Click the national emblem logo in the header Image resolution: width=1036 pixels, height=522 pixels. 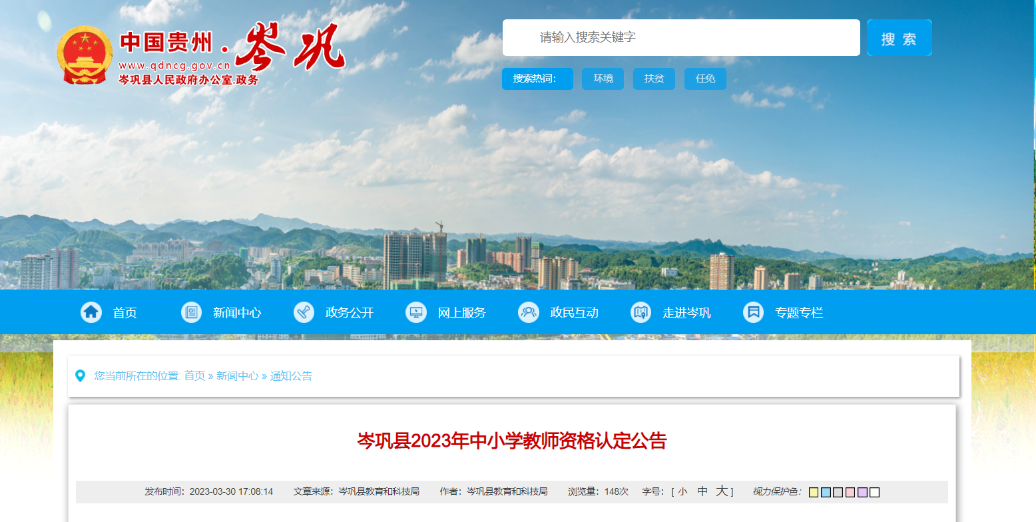[x=85, y=55]
